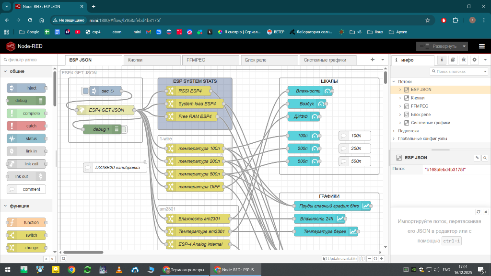Screen dimensions: 491x276
Task: Collapse the Потоки tree section
Action: tap(394, 81)
